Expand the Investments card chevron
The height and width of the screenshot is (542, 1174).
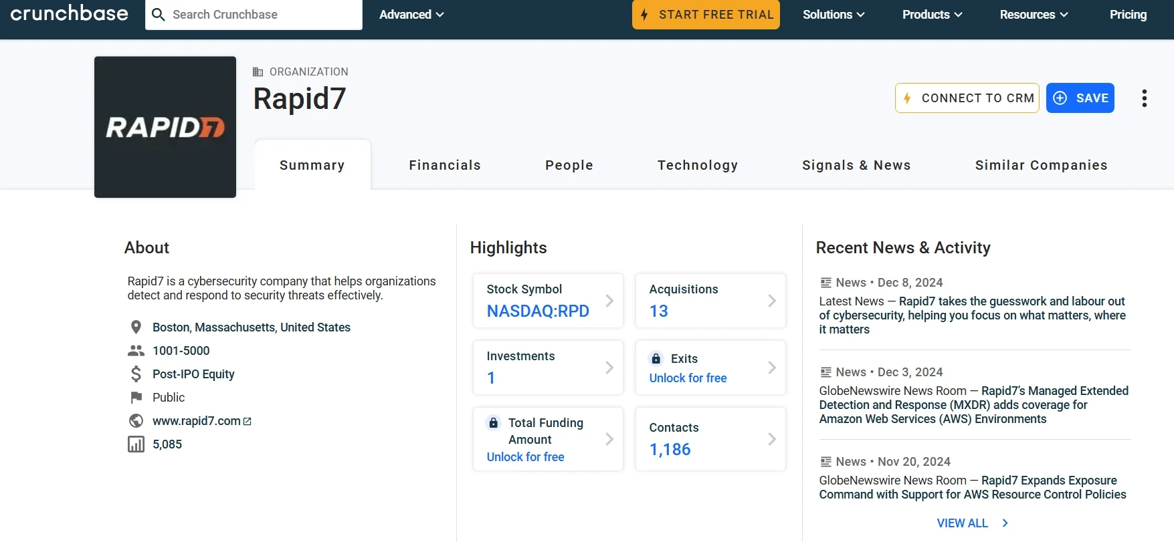[x=609, y=368]
